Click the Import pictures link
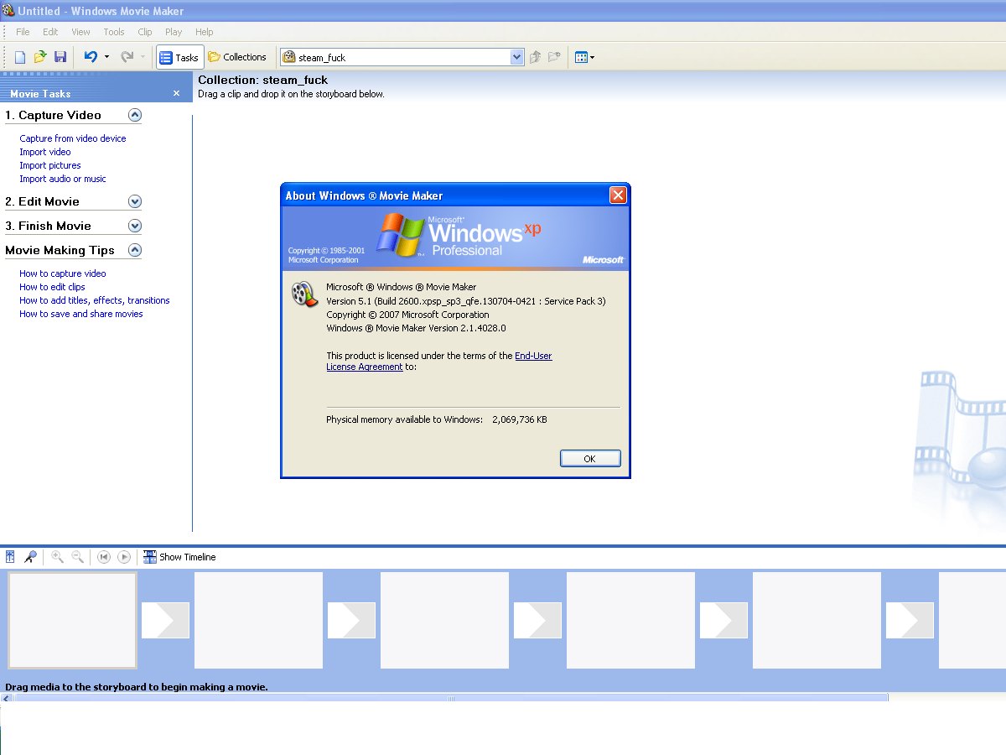This screenshot has height=755, width=1006. pyautogui.click(x=50, y=165)
